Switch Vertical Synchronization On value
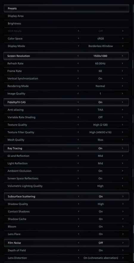Viewport: 134px width, 263px height. 100,79
